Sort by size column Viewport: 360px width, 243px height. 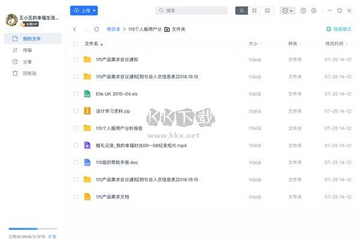pyautogui.click(x=255, y=44)
